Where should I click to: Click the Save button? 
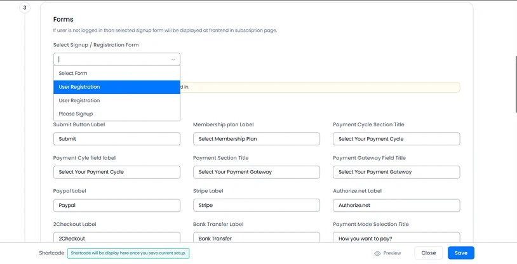tap(461, 253)
